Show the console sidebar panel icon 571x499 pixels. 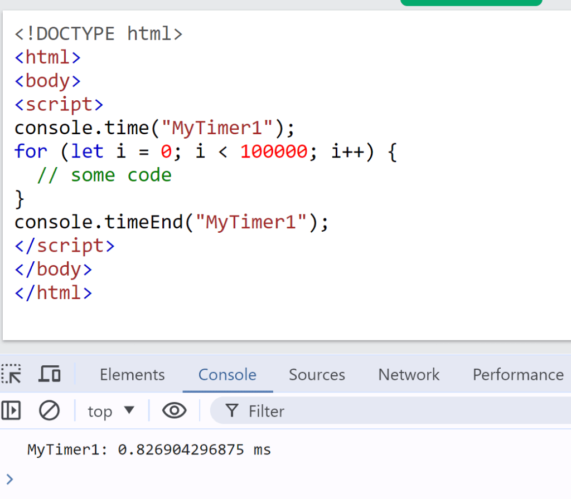[11, 411]
